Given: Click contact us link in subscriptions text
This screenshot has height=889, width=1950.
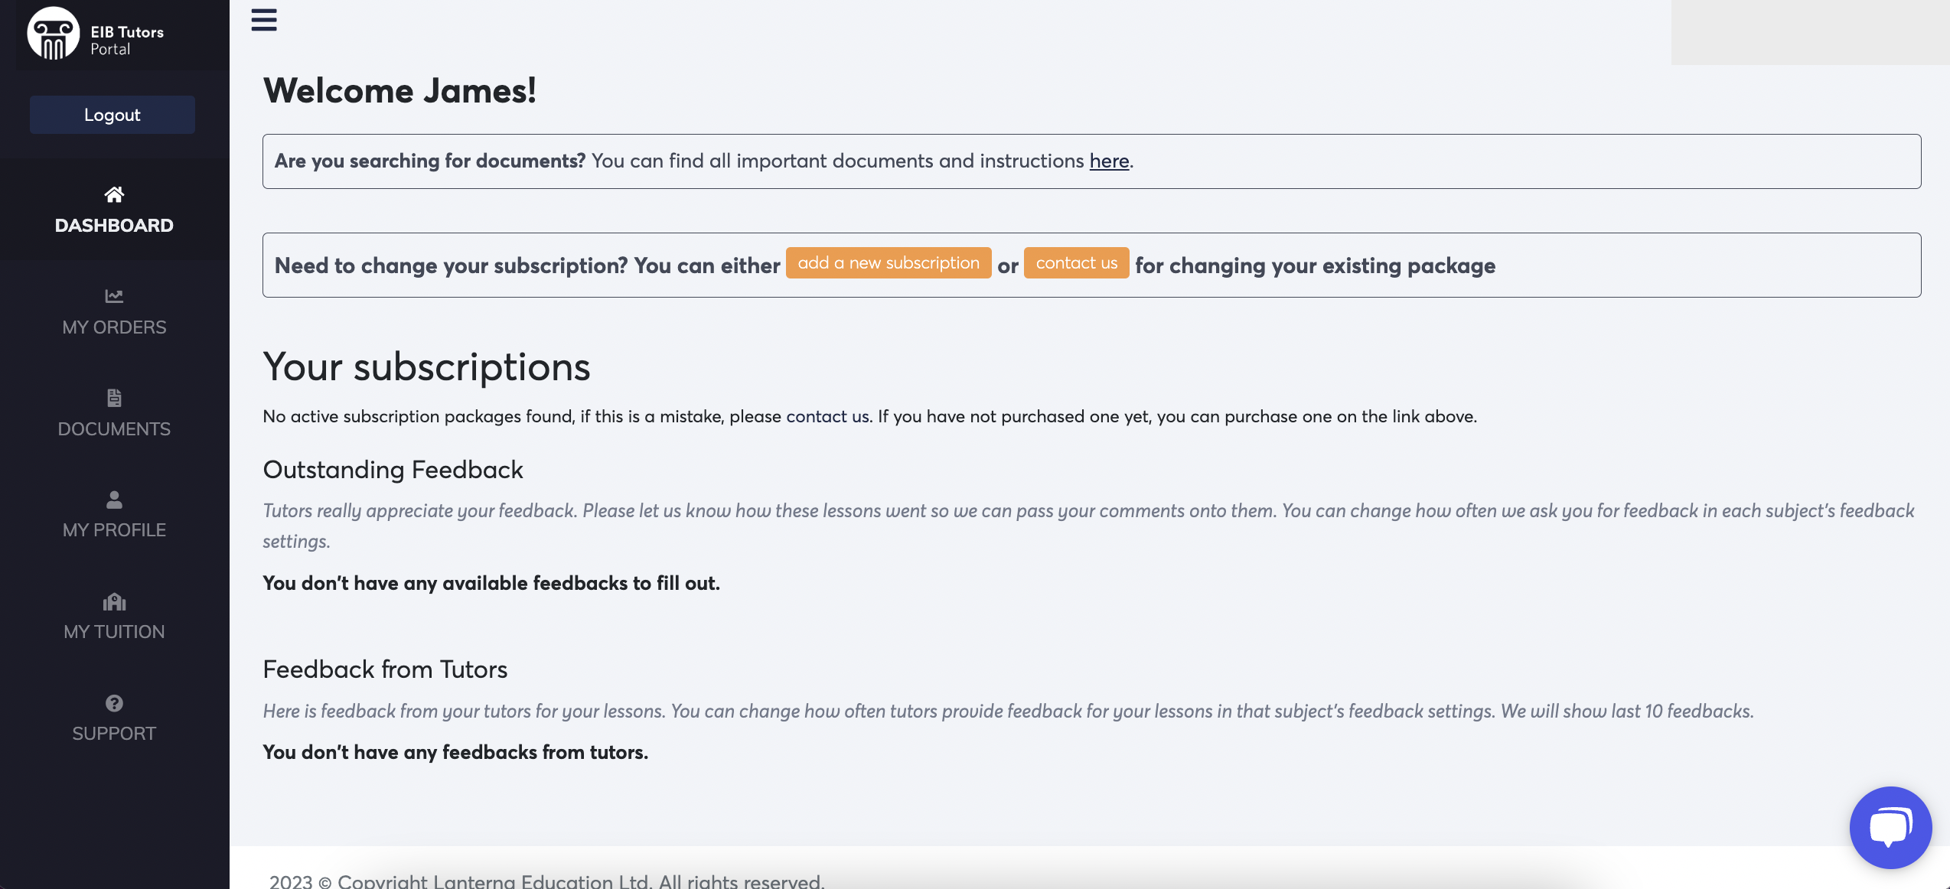Looking at the screenshot, I should coord(827,417).
